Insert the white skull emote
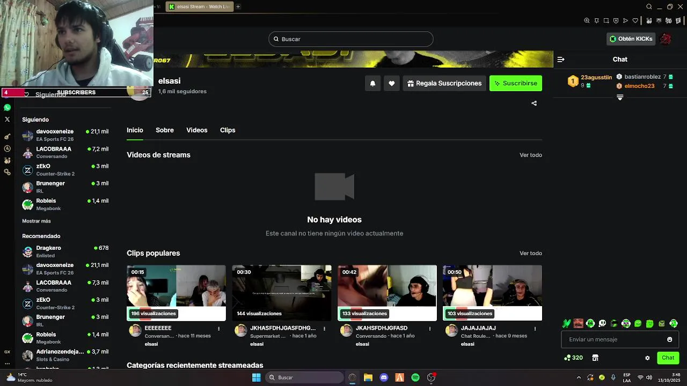The width and height of the screenshot is (687, 386). pyautogui.click(x=602, y=324)
